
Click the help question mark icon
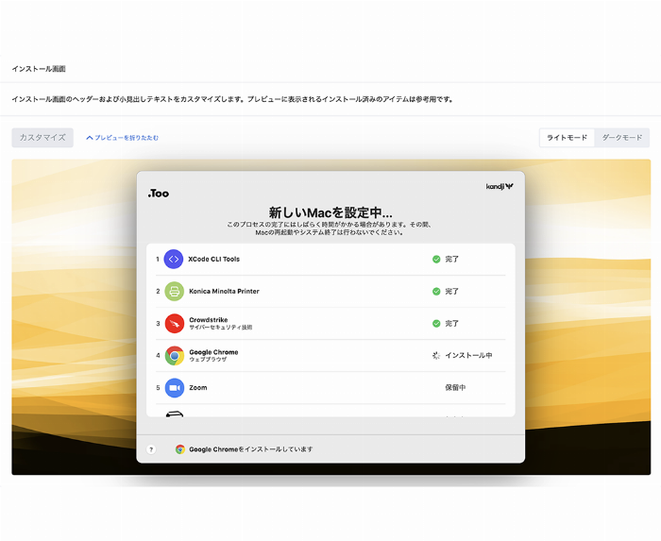[x=151, y=449]
